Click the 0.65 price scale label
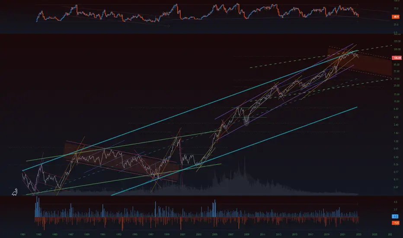The image size is (403, 238). coord(396,149)
